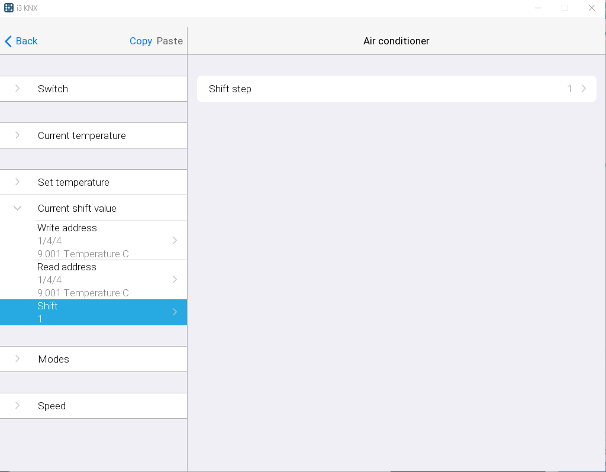
Task: Collapse the Current shift value chevron
Action: click(17, 208)
